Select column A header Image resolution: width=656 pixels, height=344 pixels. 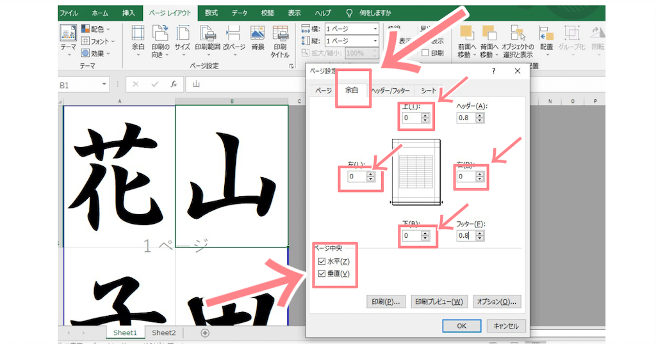pos(120,102)
